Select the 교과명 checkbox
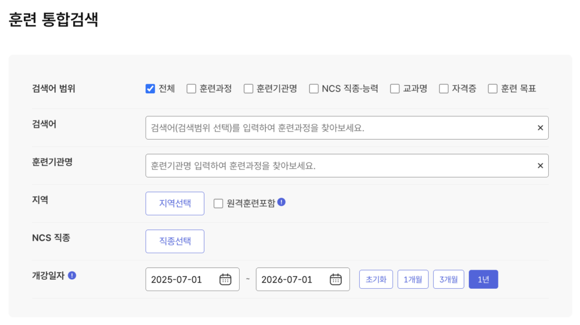Screen dimensions: 580x325 tap(395, 89)
